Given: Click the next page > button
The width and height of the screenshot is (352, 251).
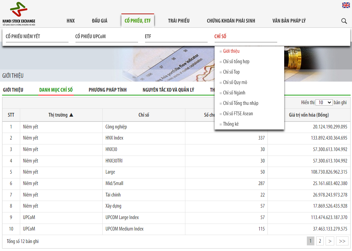Looking at the screenshot, I should [x=330, y=241].
